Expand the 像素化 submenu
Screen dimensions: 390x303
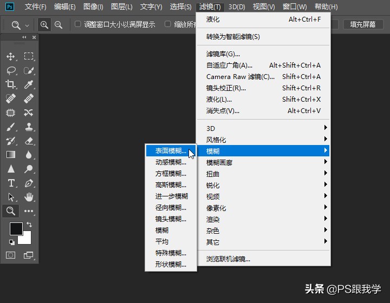coord(263,208)
